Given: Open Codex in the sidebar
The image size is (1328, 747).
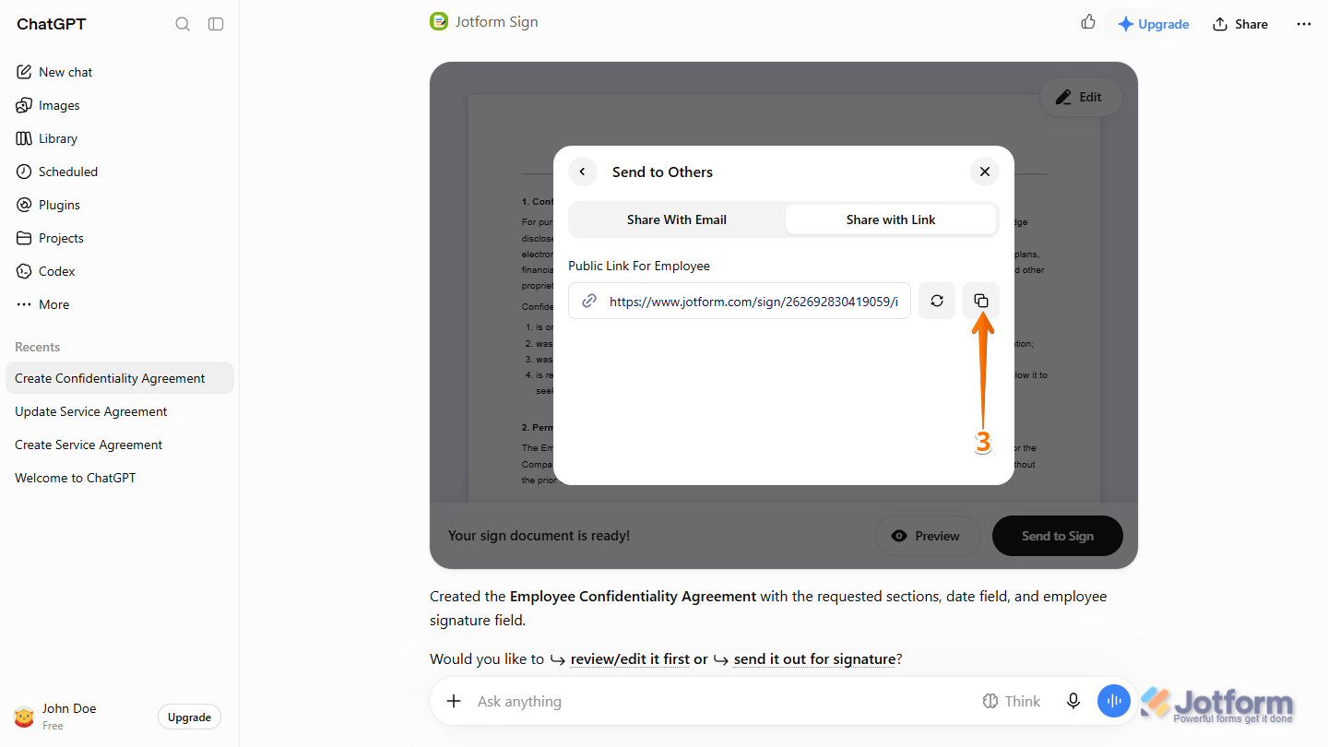Looking at the screenshot, I should (x=120, y=271).
